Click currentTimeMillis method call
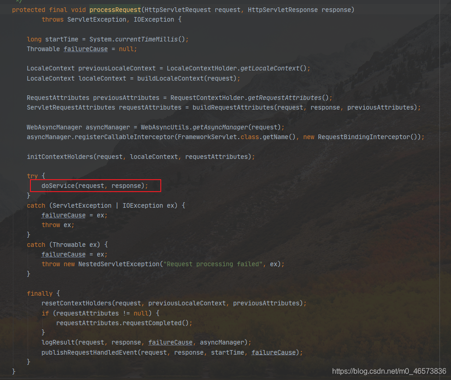 [x=146, y=39]
